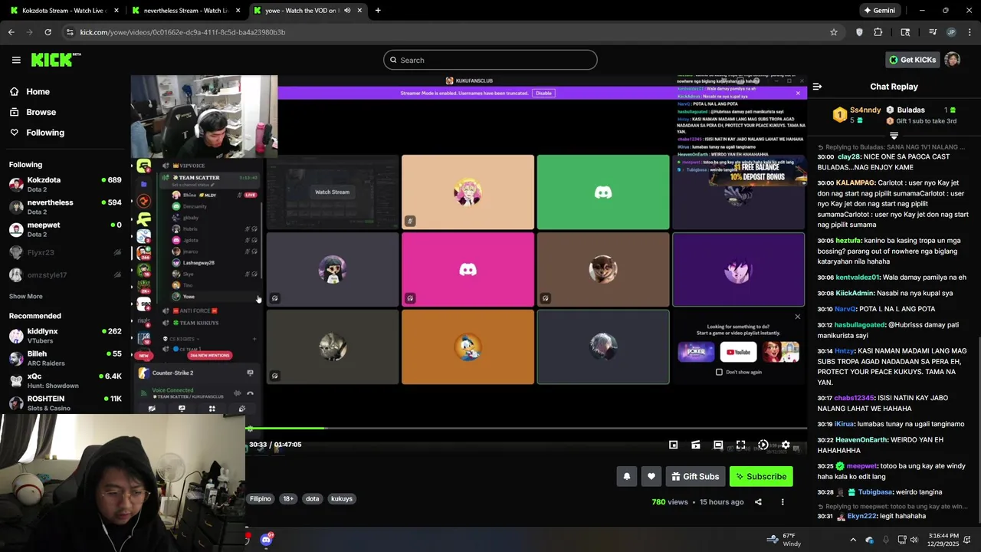
Task: Toggle picture-in-picture in the video player
Action: [673, 445]
